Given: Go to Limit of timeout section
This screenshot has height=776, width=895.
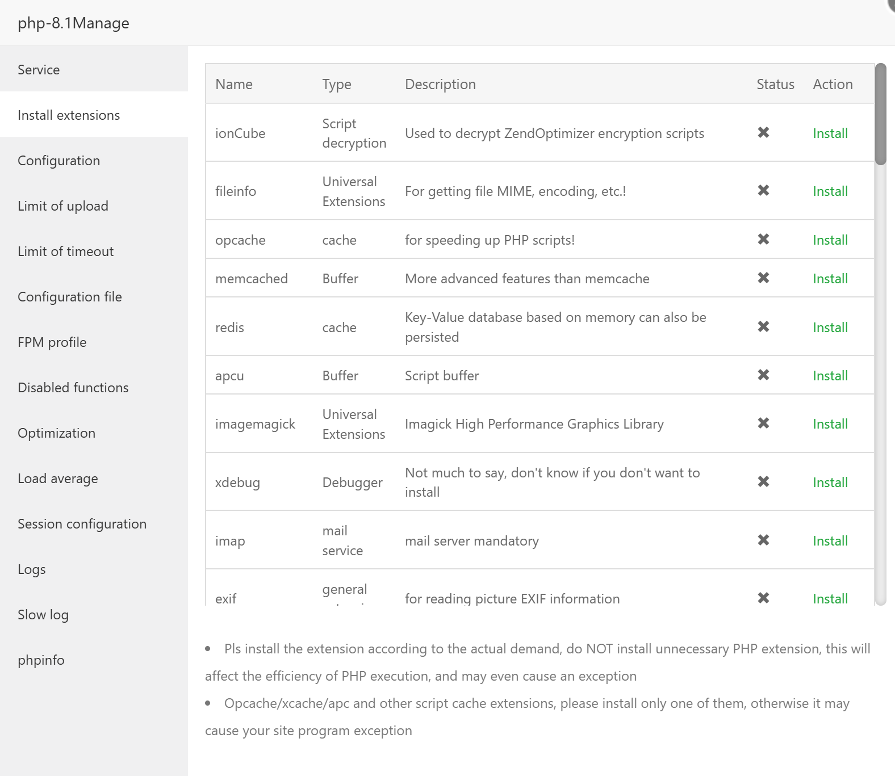Looking at the screenshot, I should tap(65, 251).
